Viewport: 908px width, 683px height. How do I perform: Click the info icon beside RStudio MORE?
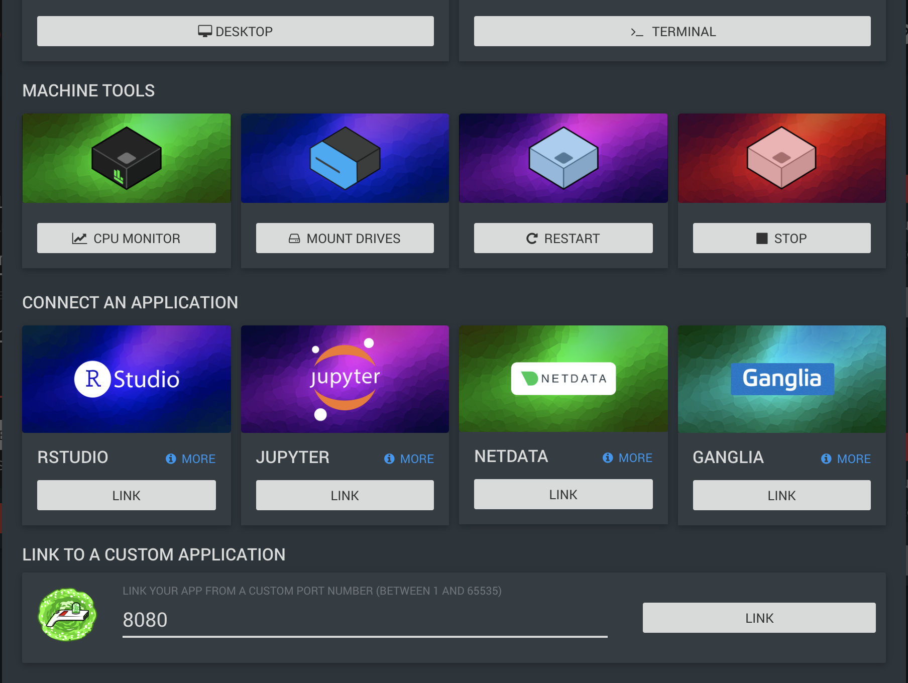171,459
